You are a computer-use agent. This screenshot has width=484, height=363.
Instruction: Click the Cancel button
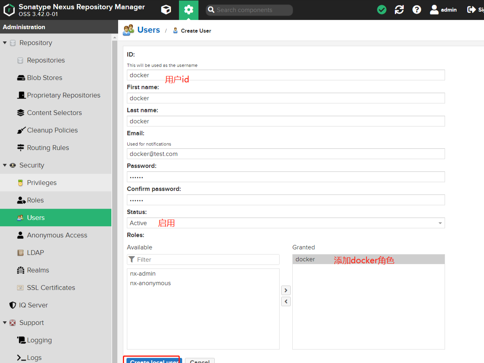200,361
